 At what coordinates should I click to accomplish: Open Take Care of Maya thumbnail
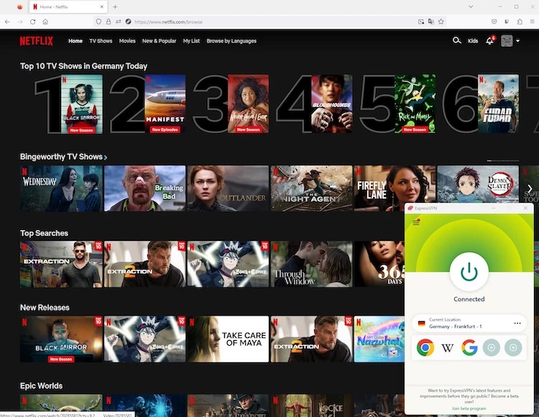pos(229,339)
